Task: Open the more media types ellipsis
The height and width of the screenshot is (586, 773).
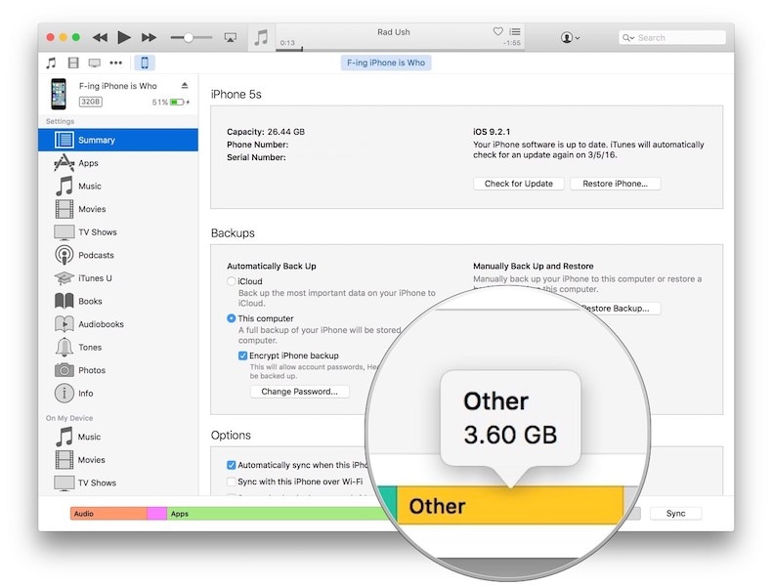Action: [116, 63]
